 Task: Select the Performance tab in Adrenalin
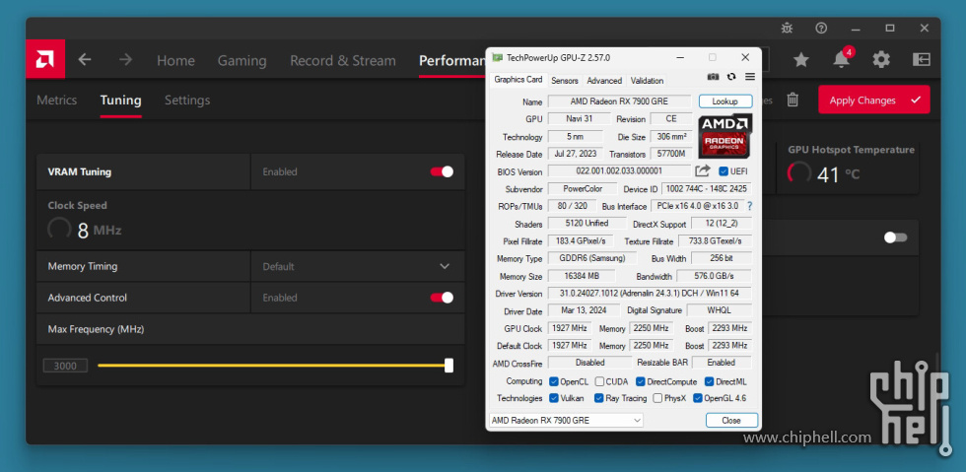click(x=452, y=60)
